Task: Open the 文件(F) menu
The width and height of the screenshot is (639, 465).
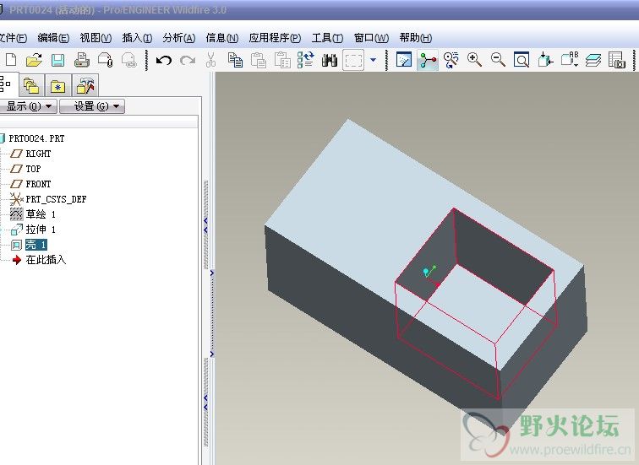Action: click(x=12, y=38)
